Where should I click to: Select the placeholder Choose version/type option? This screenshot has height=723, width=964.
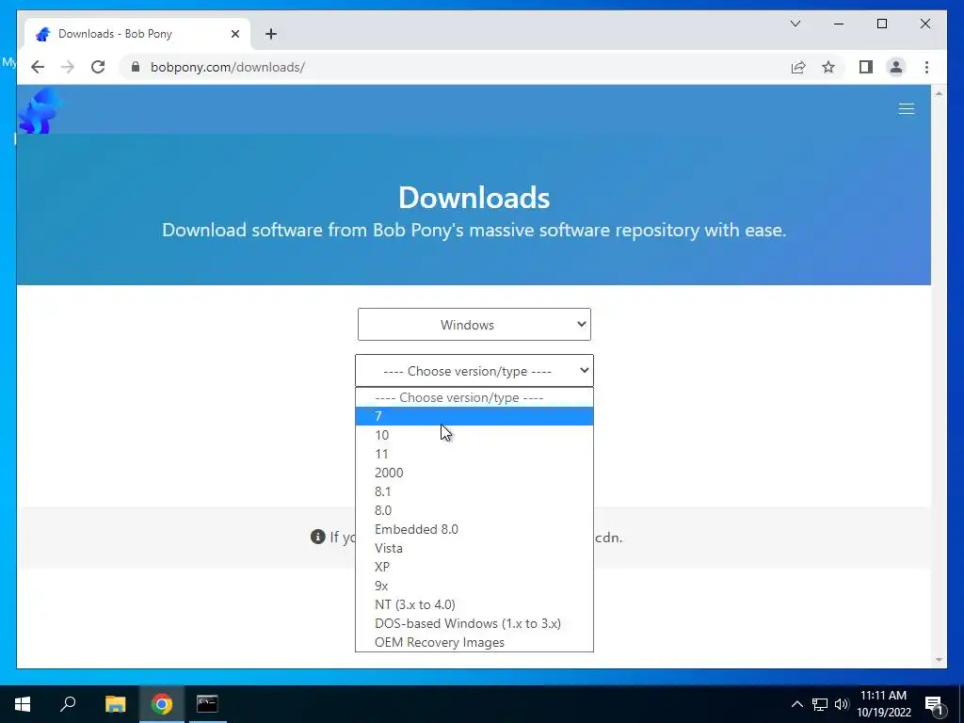[474, 397]
